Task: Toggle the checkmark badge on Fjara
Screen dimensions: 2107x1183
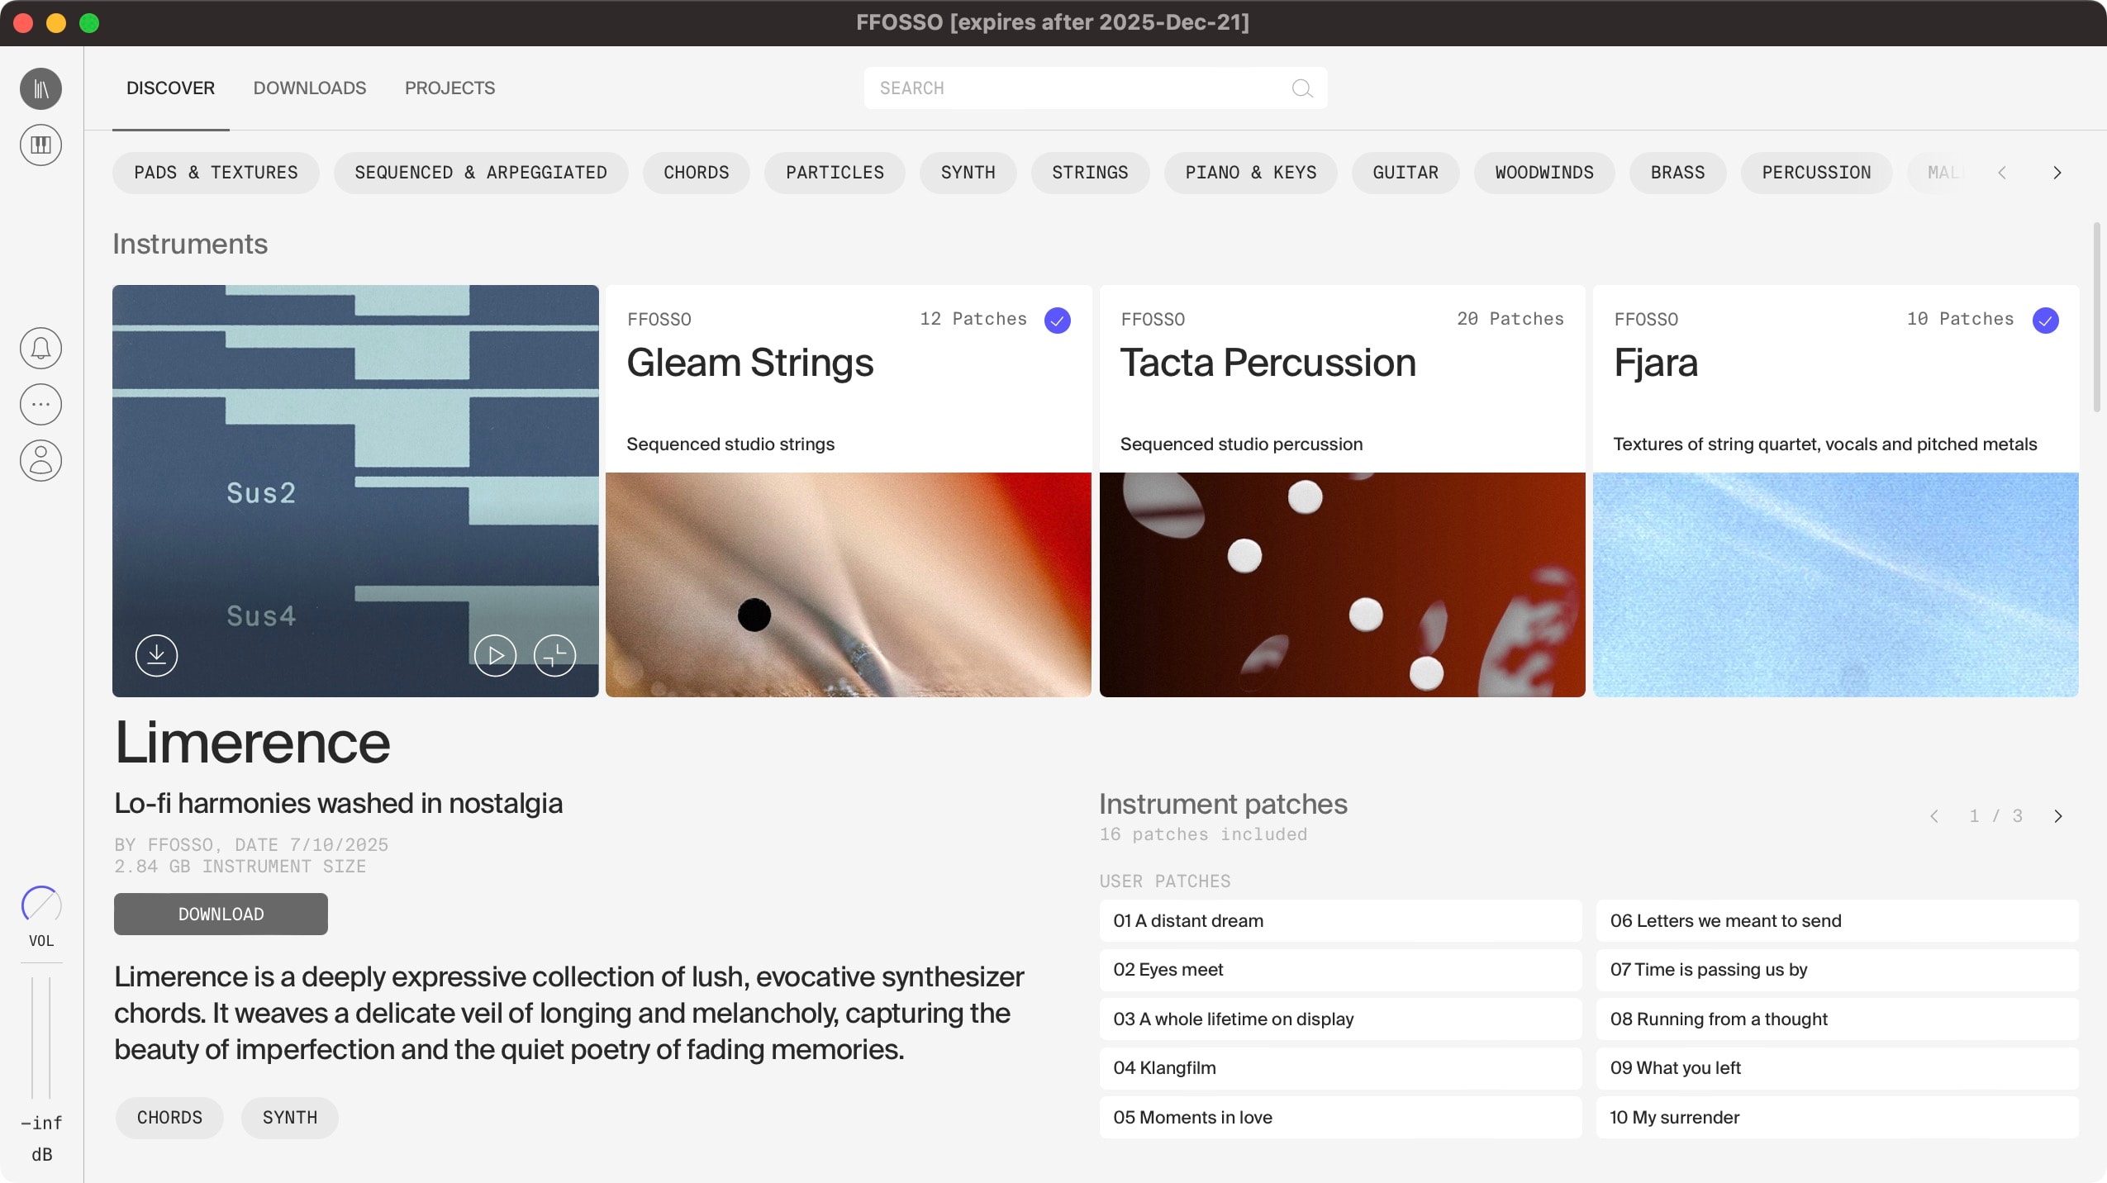Action: point(2045,321)
